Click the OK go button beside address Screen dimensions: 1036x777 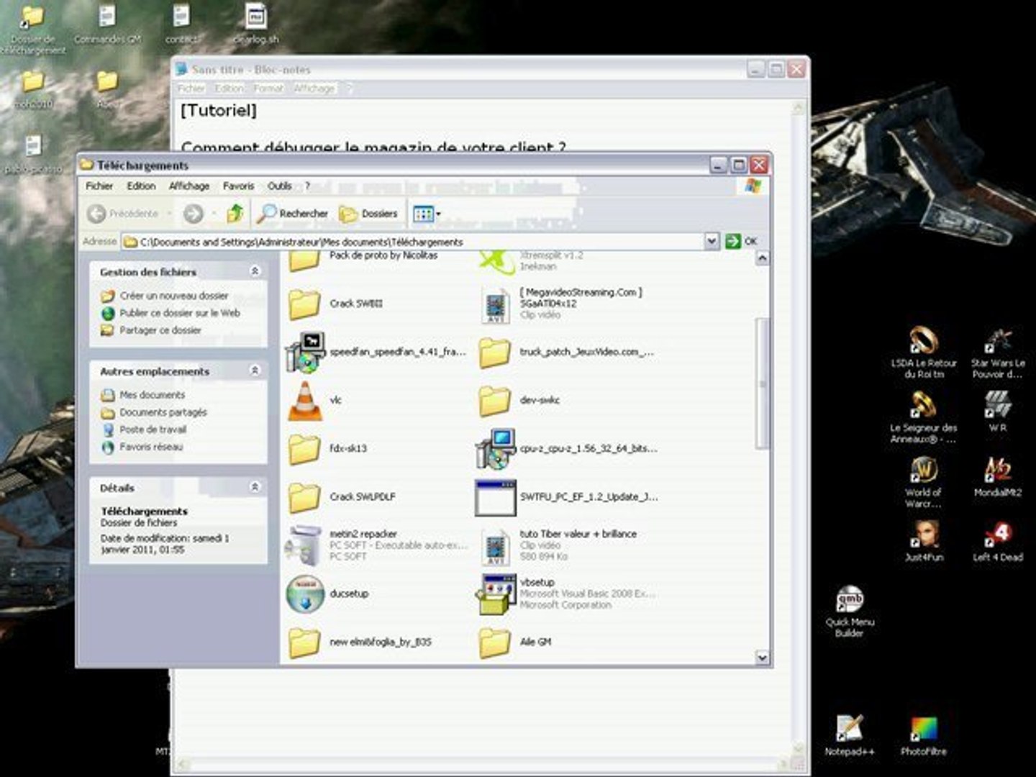pos(742,241)
